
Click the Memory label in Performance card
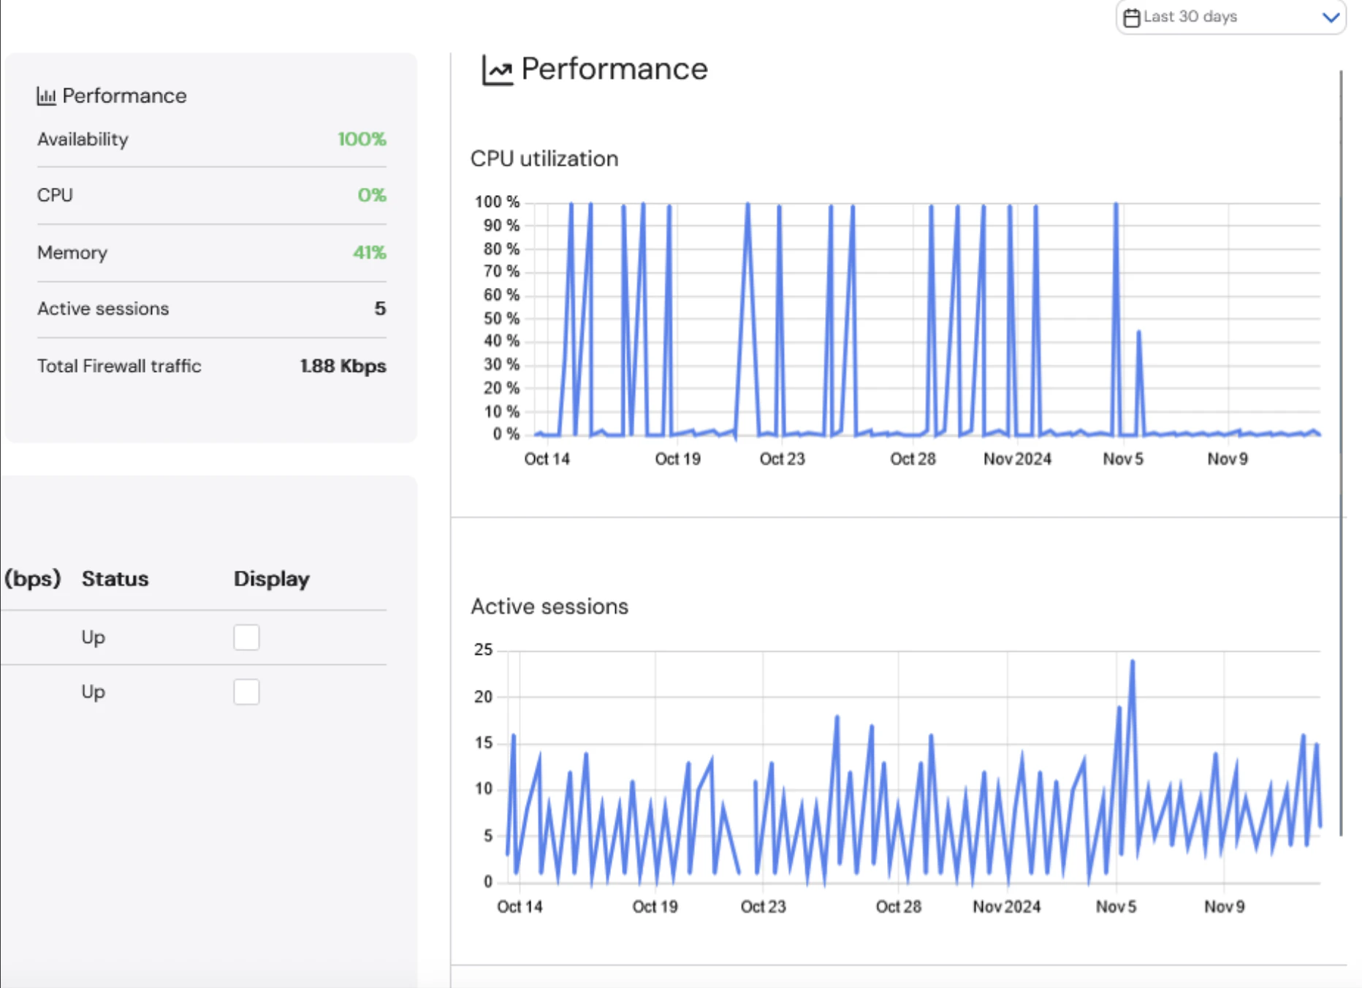pos(72,252)
